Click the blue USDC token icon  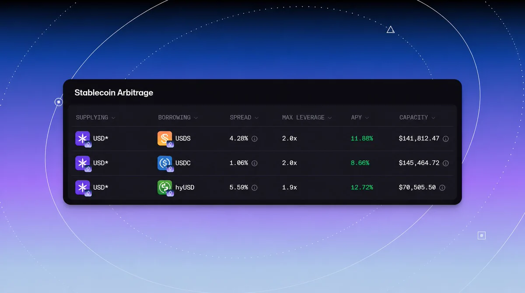pos(165,163)
